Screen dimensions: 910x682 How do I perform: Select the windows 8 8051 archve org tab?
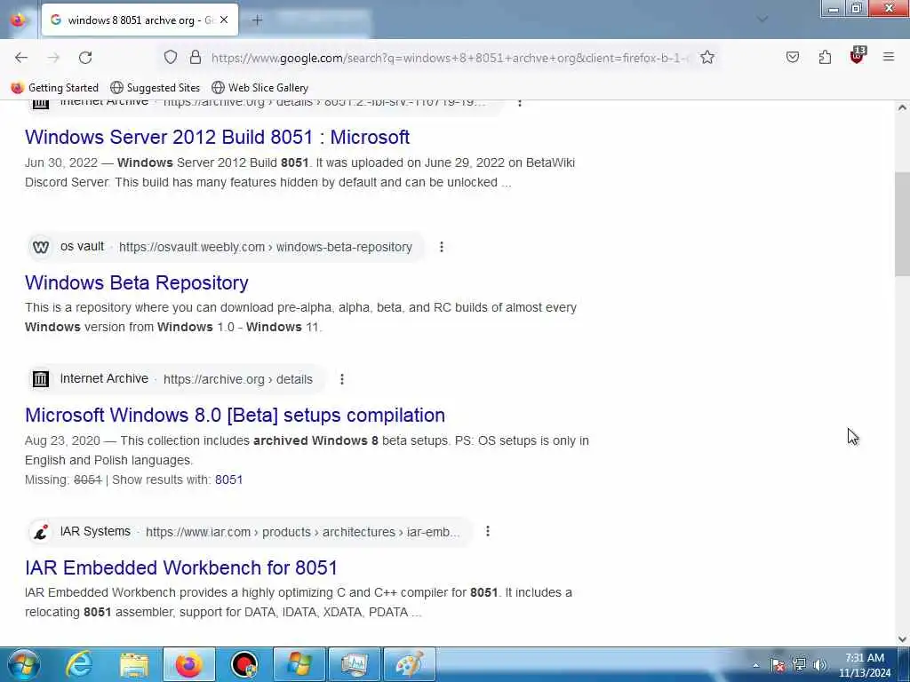pyautogui.click(x=140, y=20)
